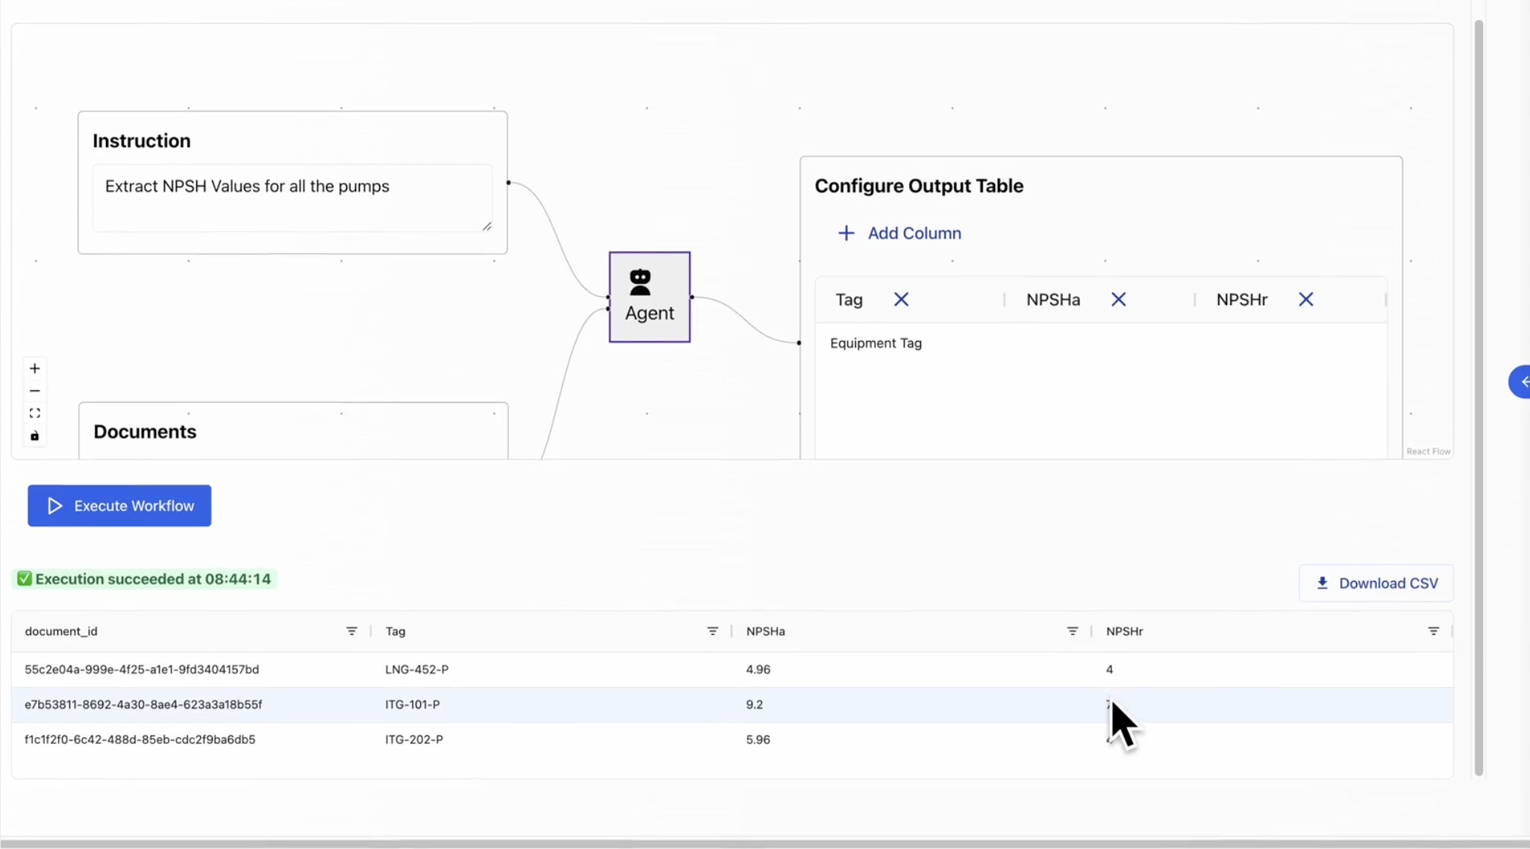Zoom in on the flow canvas

pyautogui.click(x=34, y=369)
